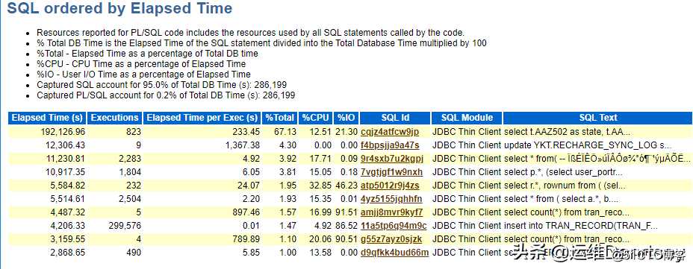Click per-exec time 789.89
Viewport: 693px width, 269px height.
click(x=246, y=239)
